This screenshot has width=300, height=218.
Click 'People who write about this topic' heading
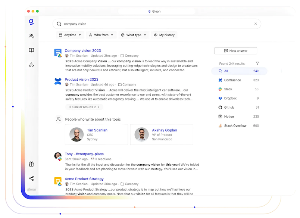coord(93,119)
